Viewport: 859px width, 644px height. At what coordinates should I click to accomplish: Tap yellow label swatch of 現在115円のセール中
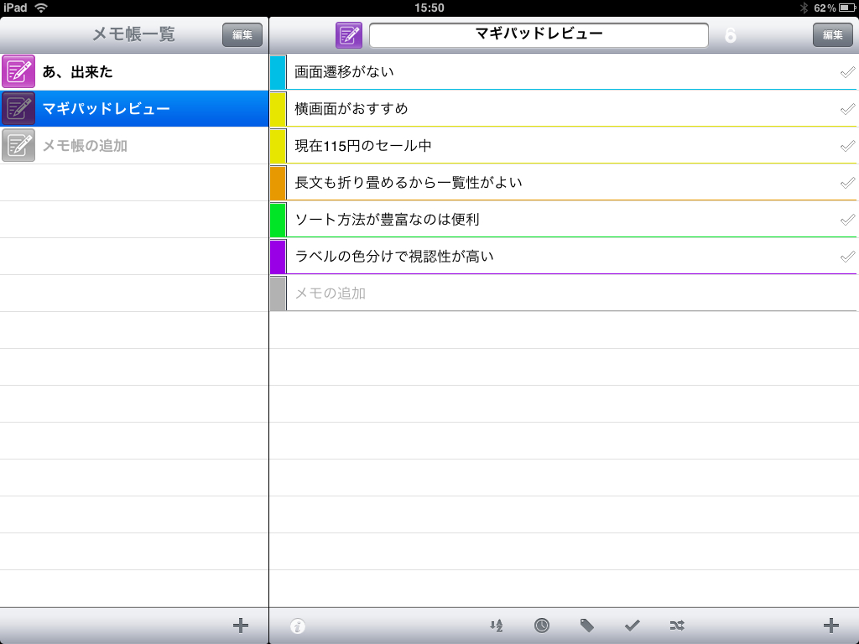pos(279,146)
